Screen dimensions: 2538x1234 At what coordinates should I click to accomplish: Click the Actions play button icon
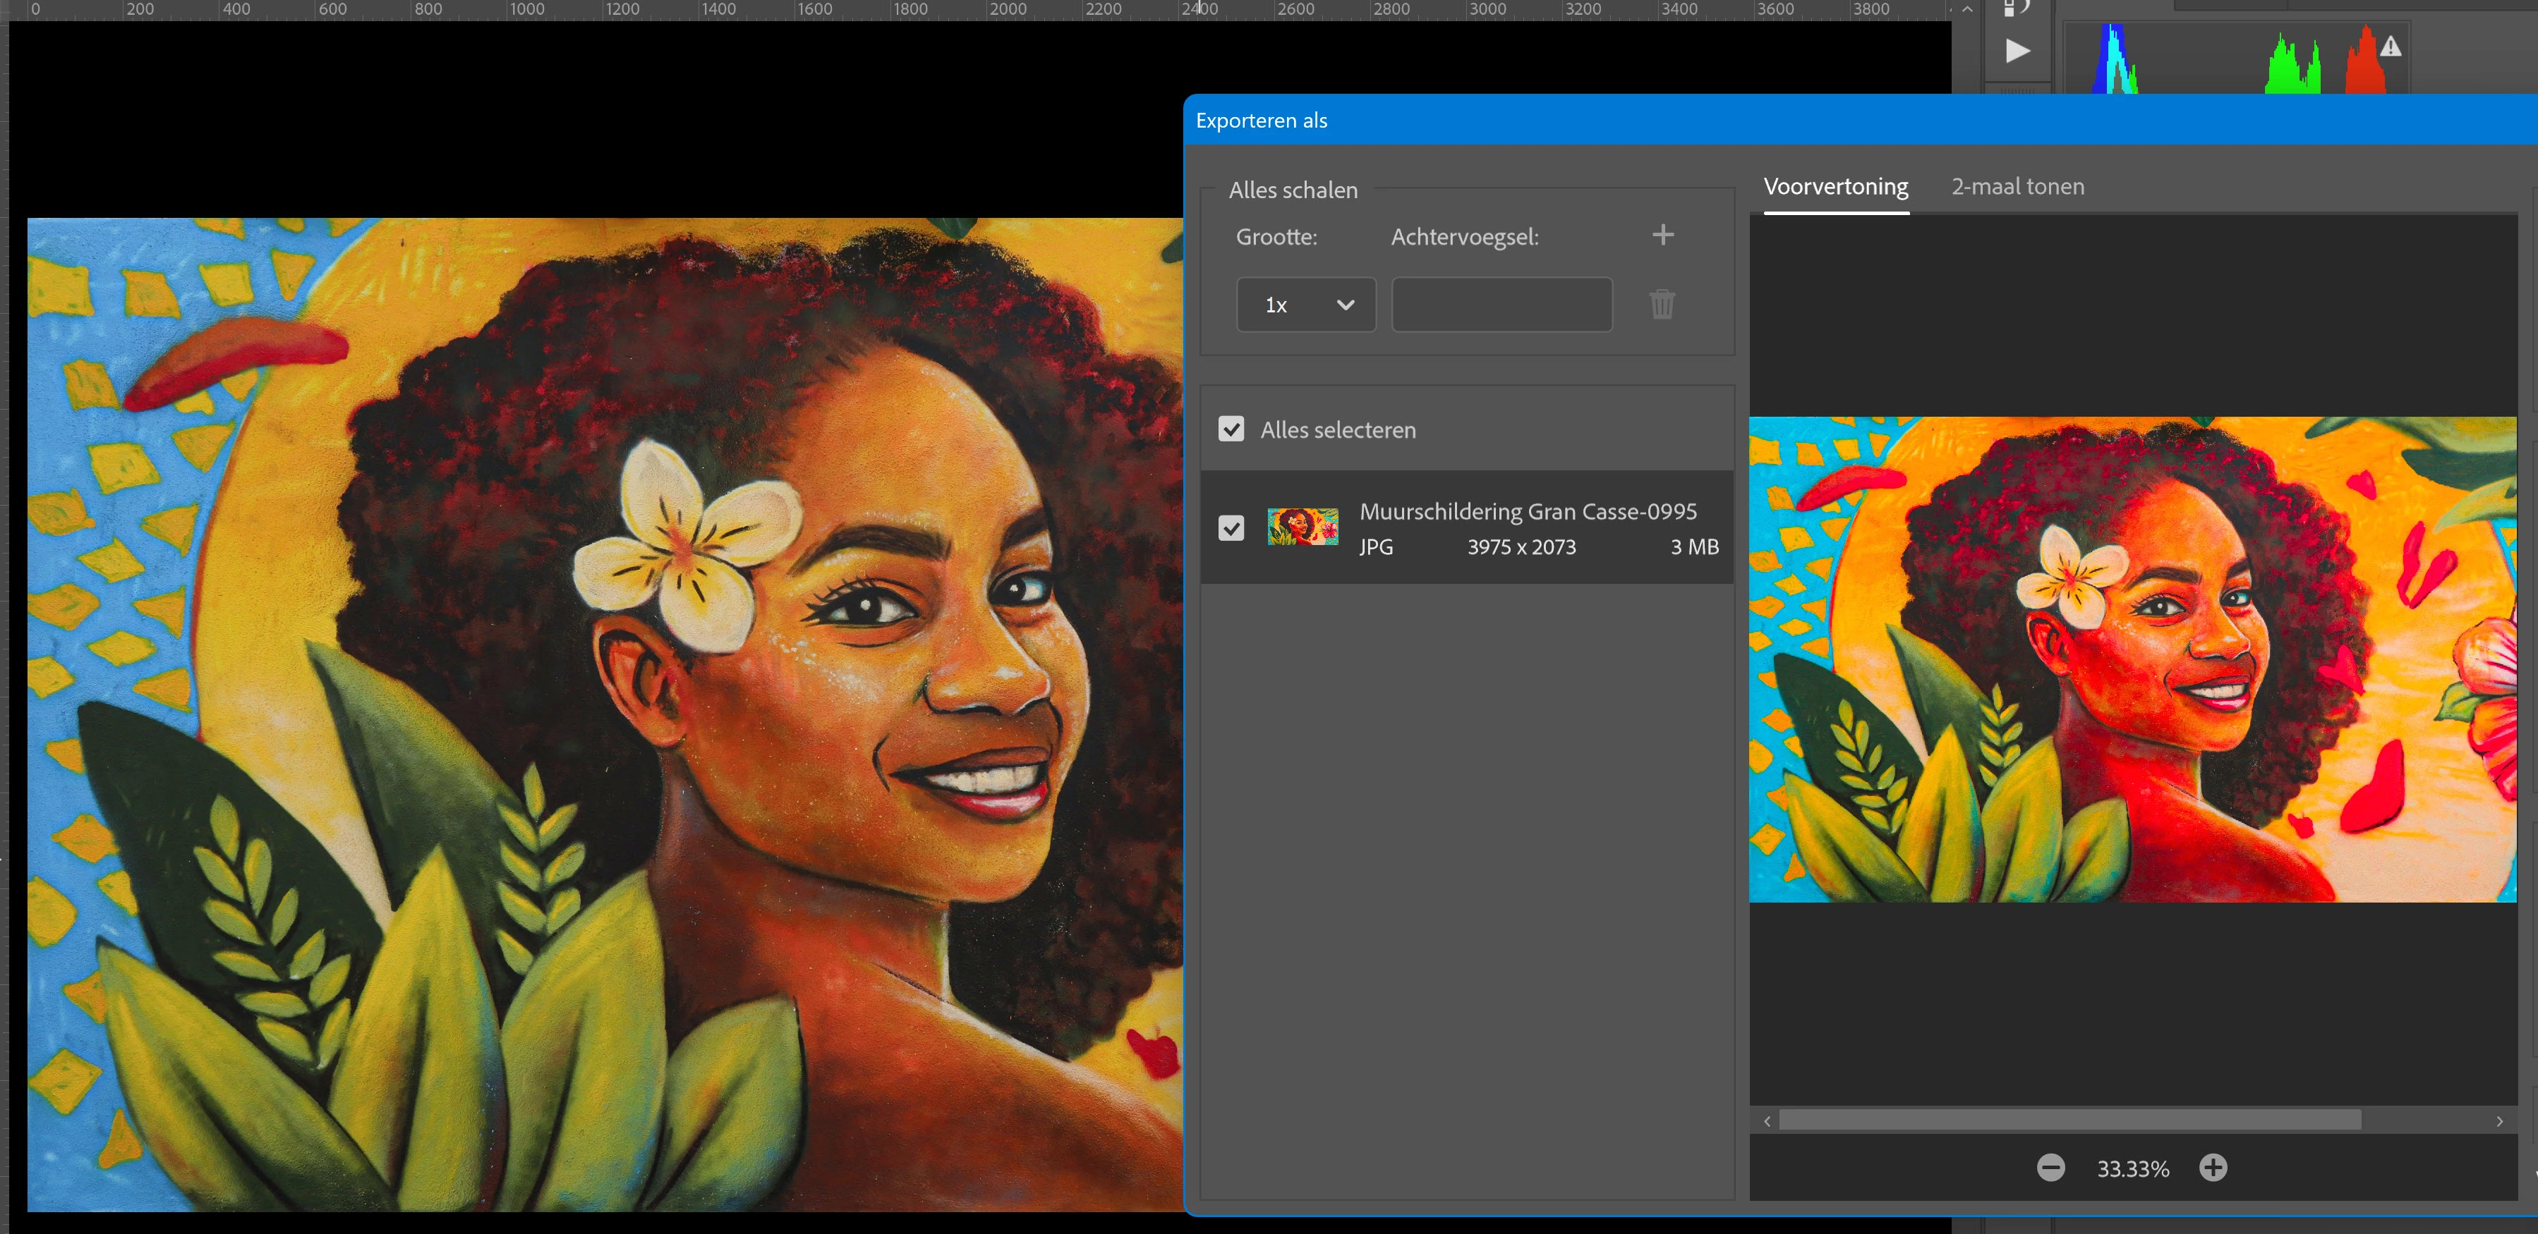coord(2017,50)
